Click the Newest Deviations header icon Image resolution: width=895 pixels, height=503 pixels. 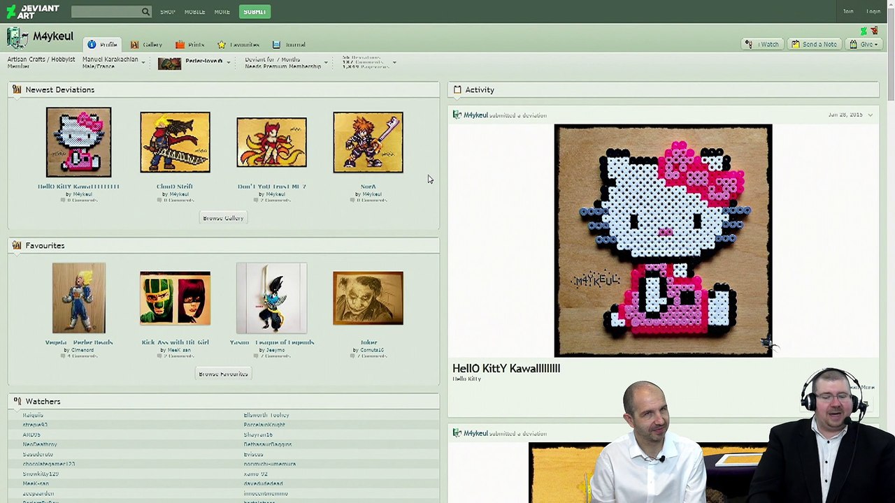coord(17,89)
